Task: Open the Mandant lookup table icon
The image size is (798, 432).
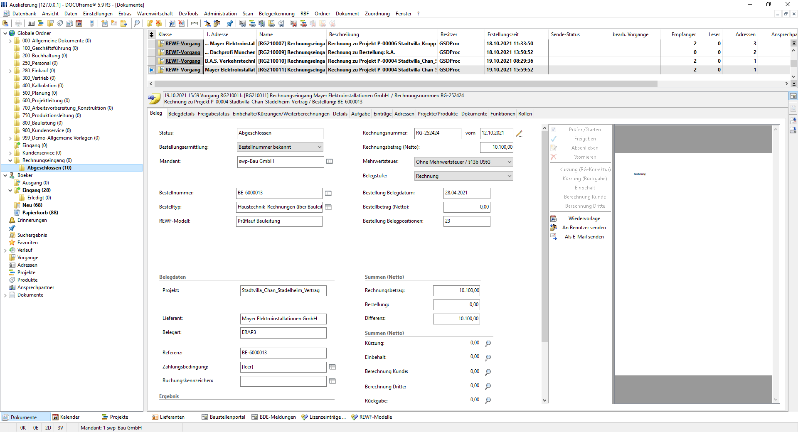Action: [x=330, y=162]
